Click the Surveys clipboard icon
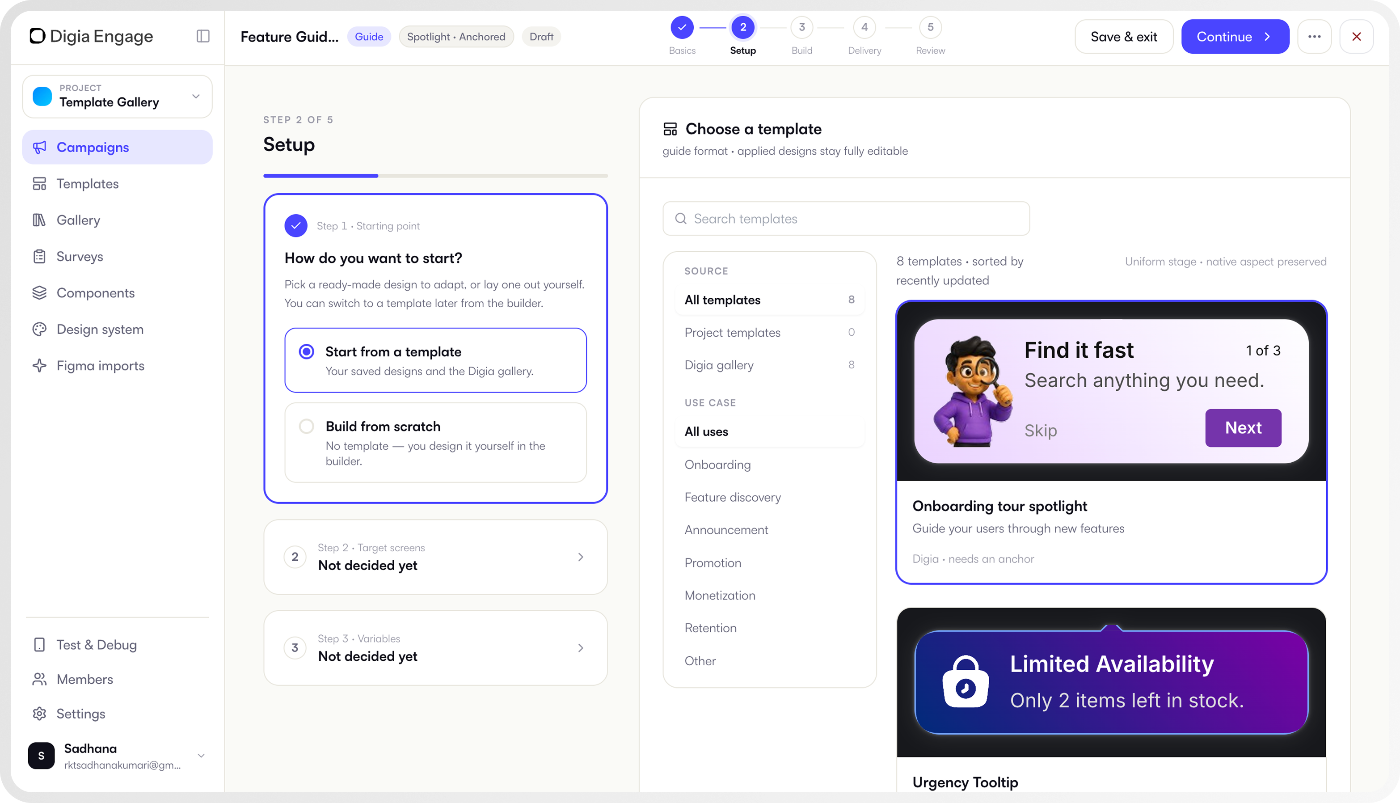1400x803 pixels. [x=40, y=257]
